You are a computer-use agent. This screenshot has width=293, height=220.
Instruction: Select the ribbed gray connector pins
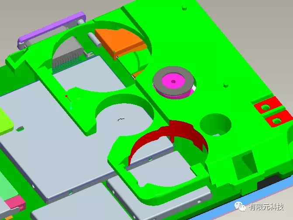65,63
